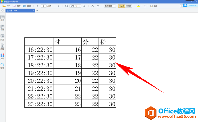
Task: Click the 分 header cell
Action: [90, 42]
